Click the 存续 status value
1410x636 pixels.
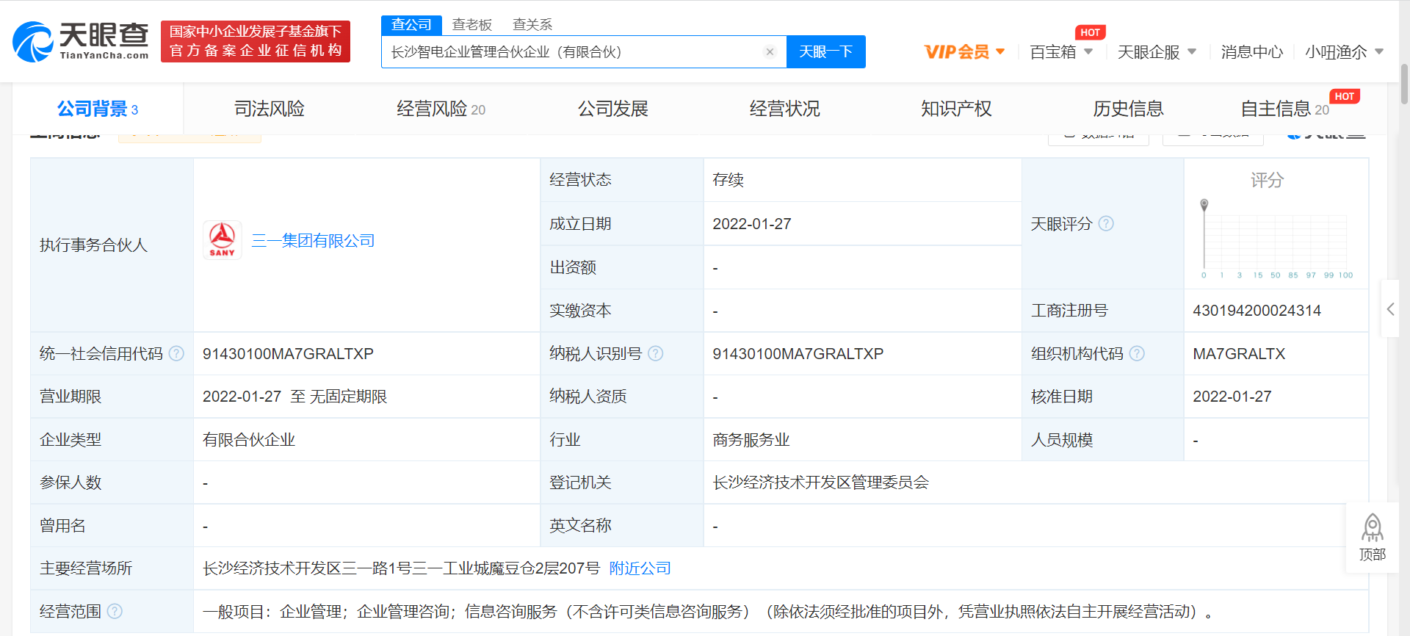coord(728,180)
